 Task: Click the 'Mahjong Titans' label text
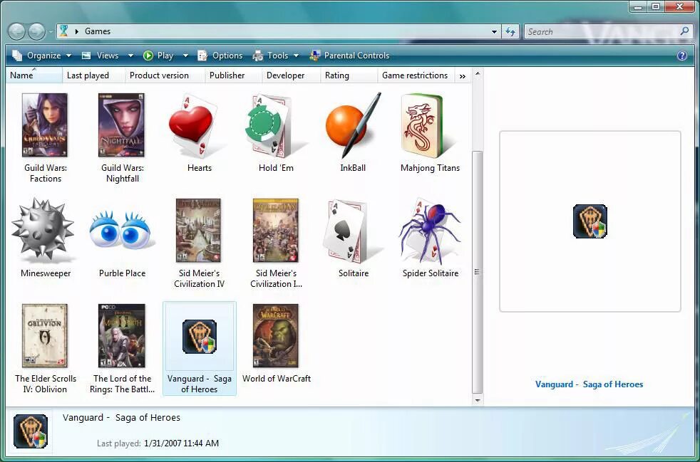point(430,168)
